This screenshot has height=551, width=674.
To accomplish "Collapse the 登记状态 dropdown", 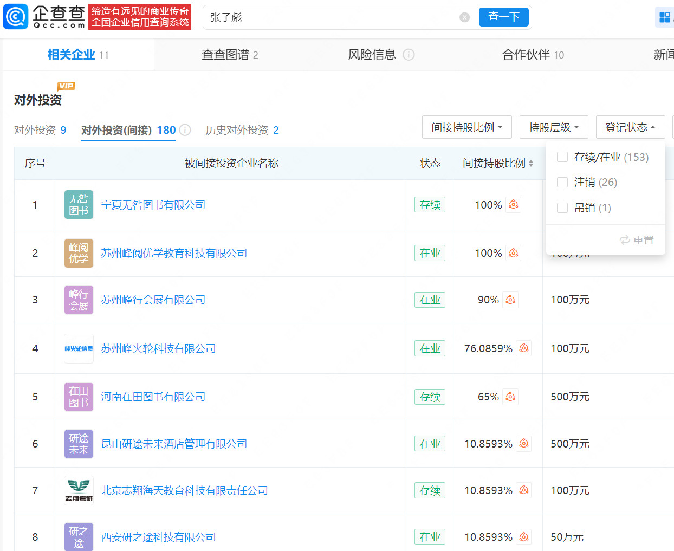I will point(630,127).
